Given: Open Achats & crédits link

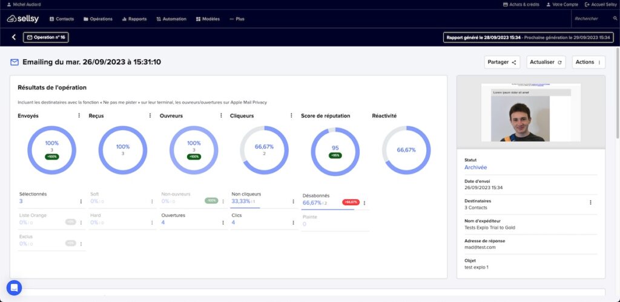Looking at the screenshot, I should coord(521,4).
